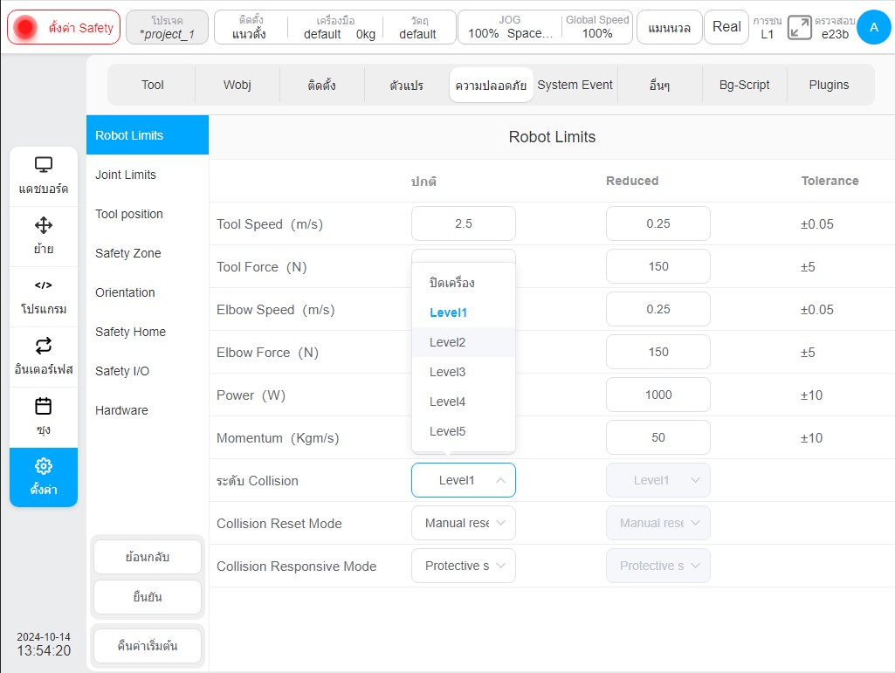Click the คืนค่าเริ่มต้น restore defaults button
This screenshot has width=895, height=673.
click(x=148, y=646)
